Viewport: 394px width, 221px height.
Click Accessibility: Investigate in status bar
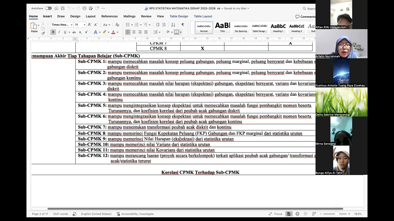point(135,214)
